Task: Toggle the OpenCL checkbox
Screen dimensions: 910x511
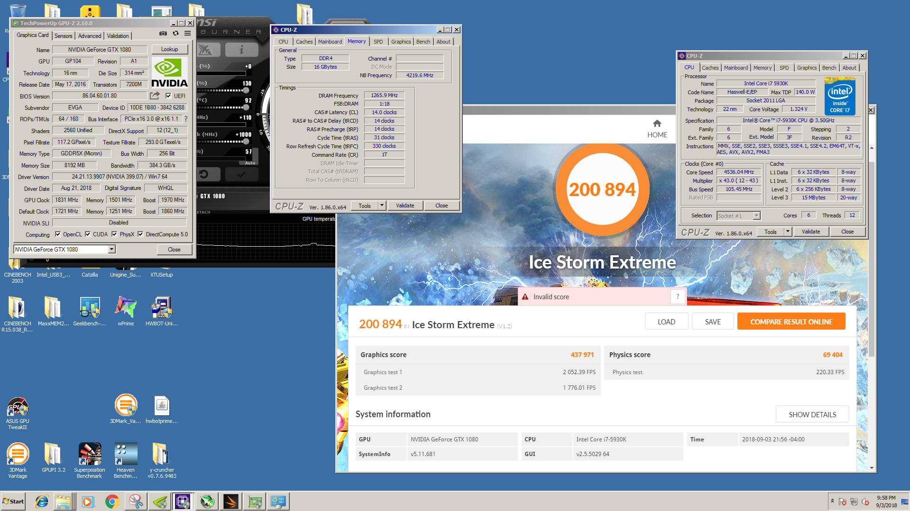Action: point(58,234)
